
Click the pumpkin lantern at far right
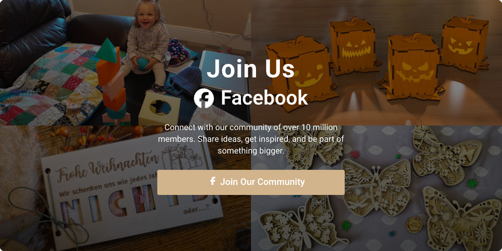point(464,43)
